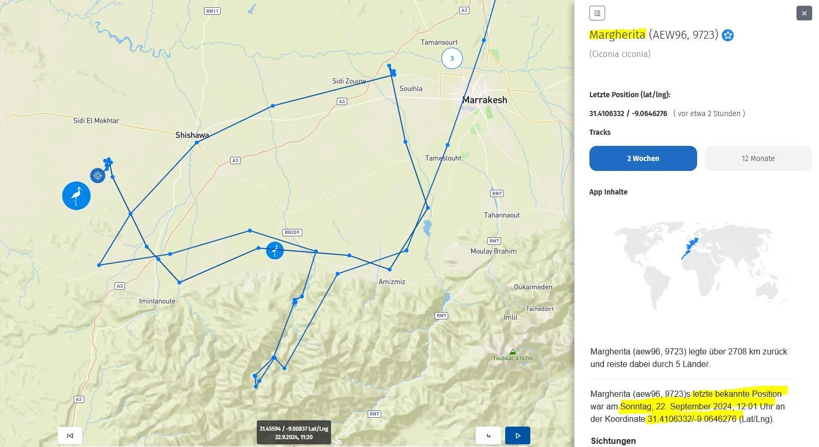Switch to the 12 Monate track view

click(x=758, y=158)
